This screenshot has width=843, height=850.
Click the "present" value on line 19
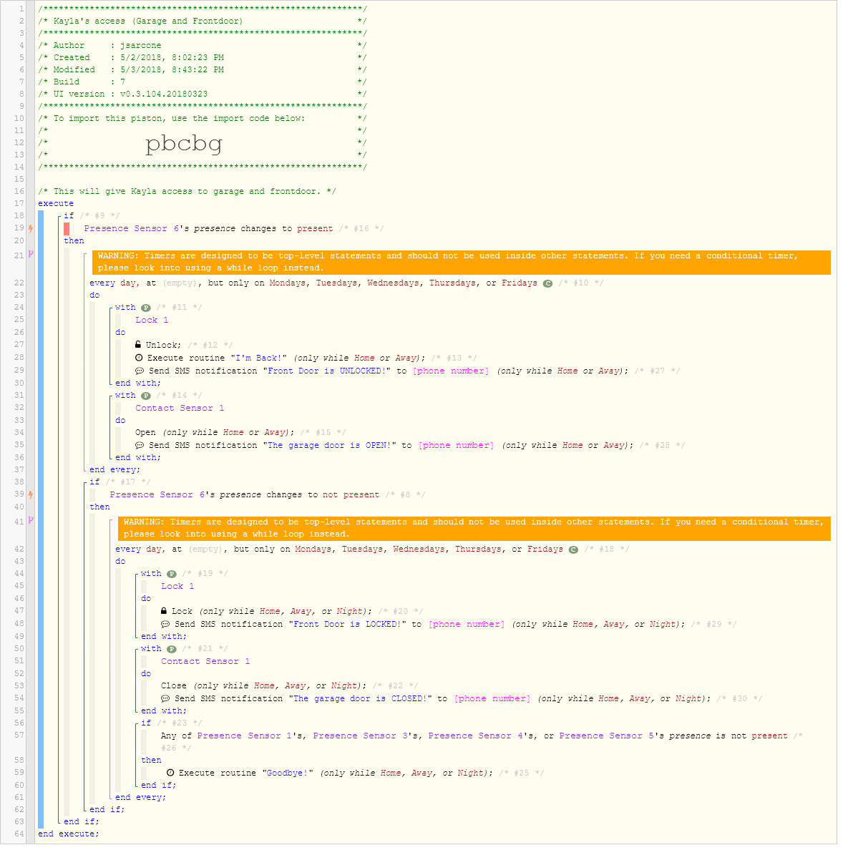click(315, 229)
